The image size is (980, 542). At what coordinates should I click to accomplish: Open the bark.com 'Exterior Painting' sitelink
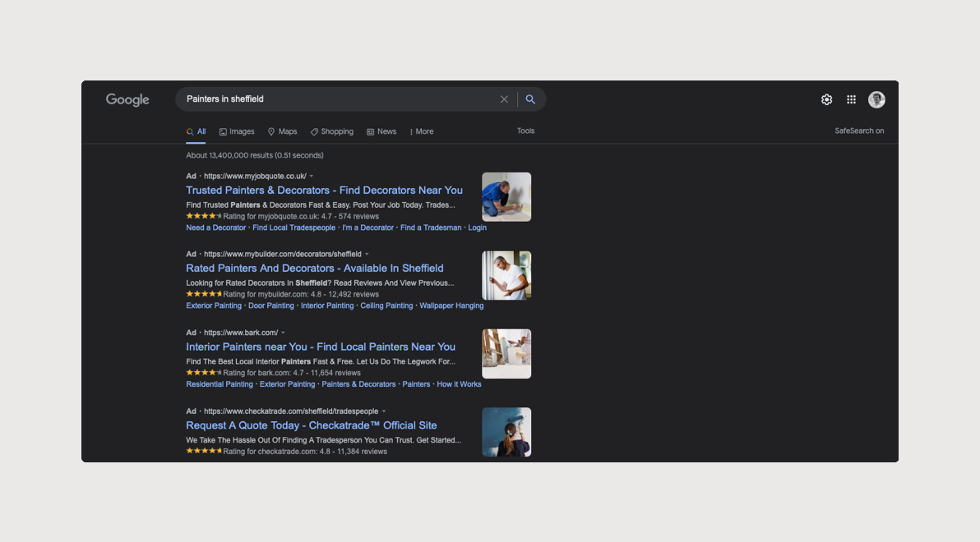coord(287,384)
